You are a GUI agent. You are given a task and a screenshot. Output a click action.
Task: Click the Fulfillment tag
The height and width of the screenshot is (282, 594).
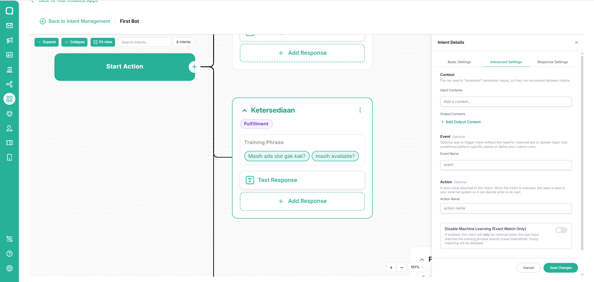click(256, 124)
